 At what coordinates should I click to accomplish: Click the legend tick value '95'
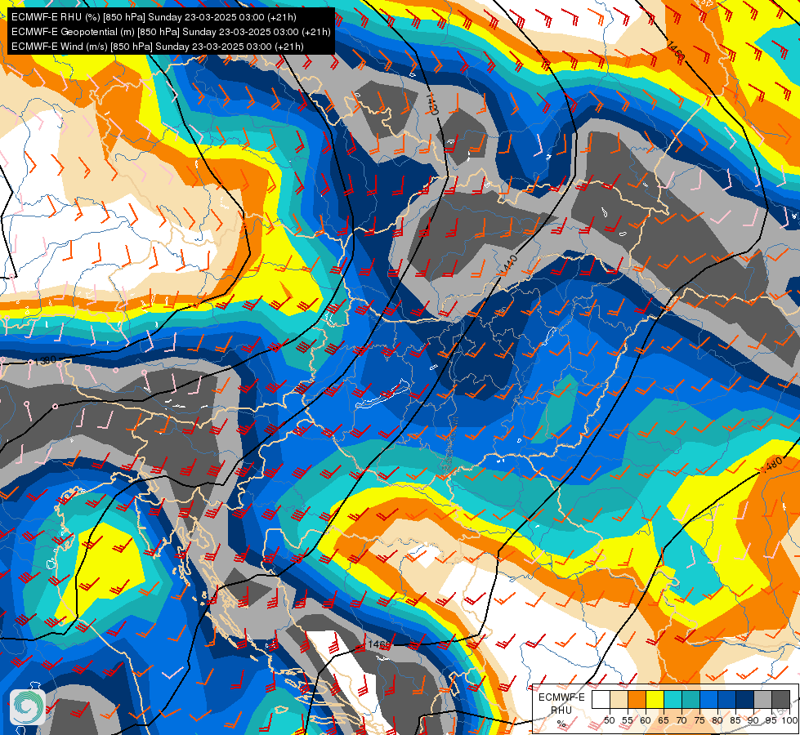point(771,720)
